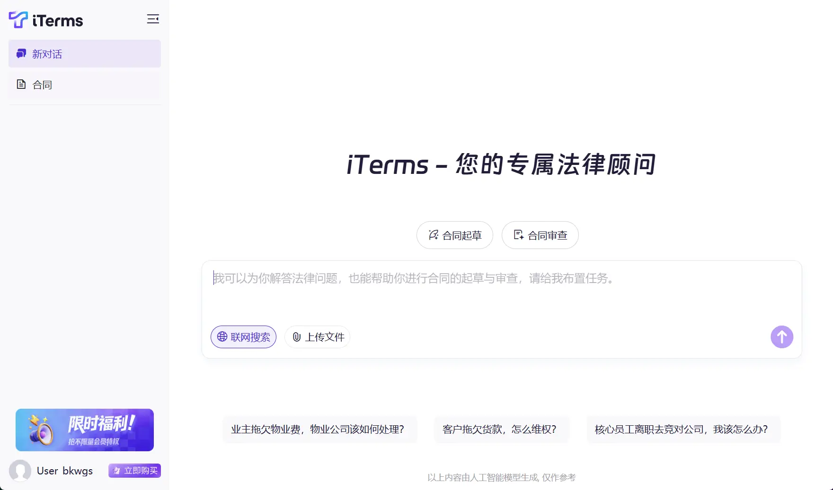Select the suggestion about 业主拖欠物业费
Viewport: 833px width, 490px height.
(x=320, y=430)
